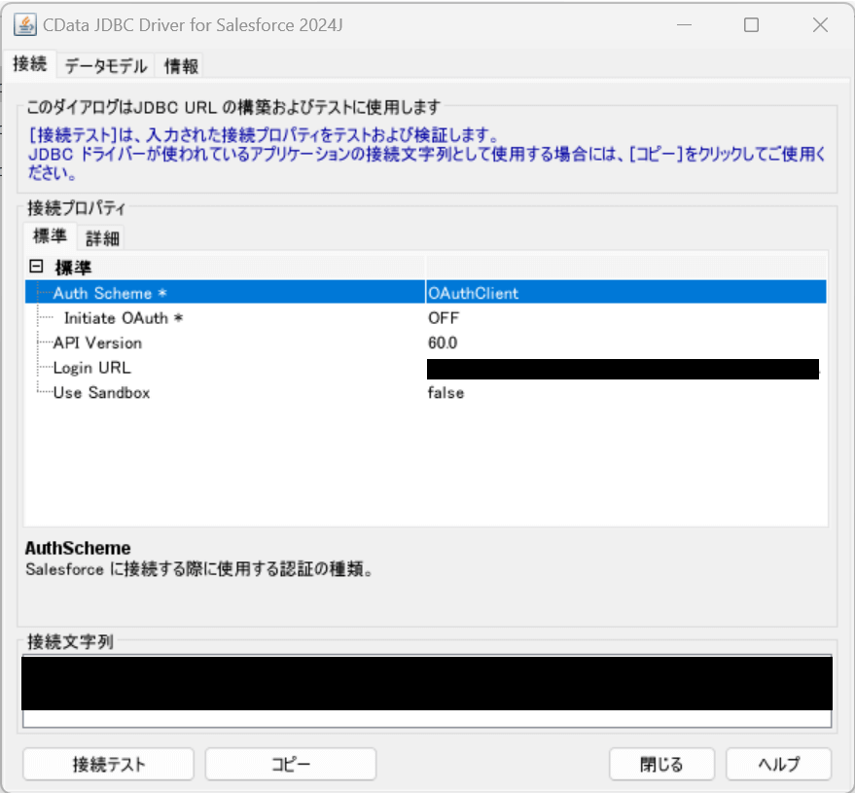Click the 接続プロパティ group label
The width and height of the screenshot is (855, 793).
click(x=76, y=208)
